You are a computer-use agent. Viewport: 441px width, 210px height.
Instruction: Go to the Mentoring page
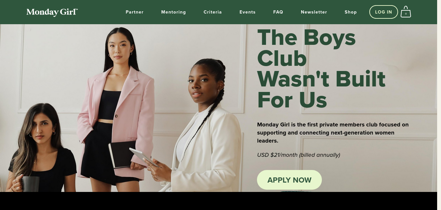pos(174,12)
